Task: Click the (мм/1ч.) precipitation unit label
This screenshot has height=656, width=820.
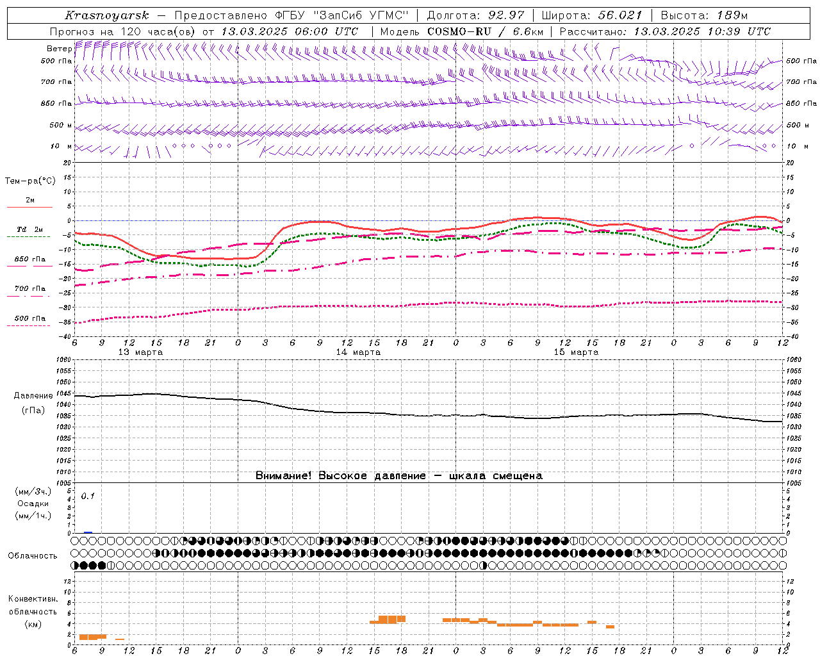Action: click(33, 516)
